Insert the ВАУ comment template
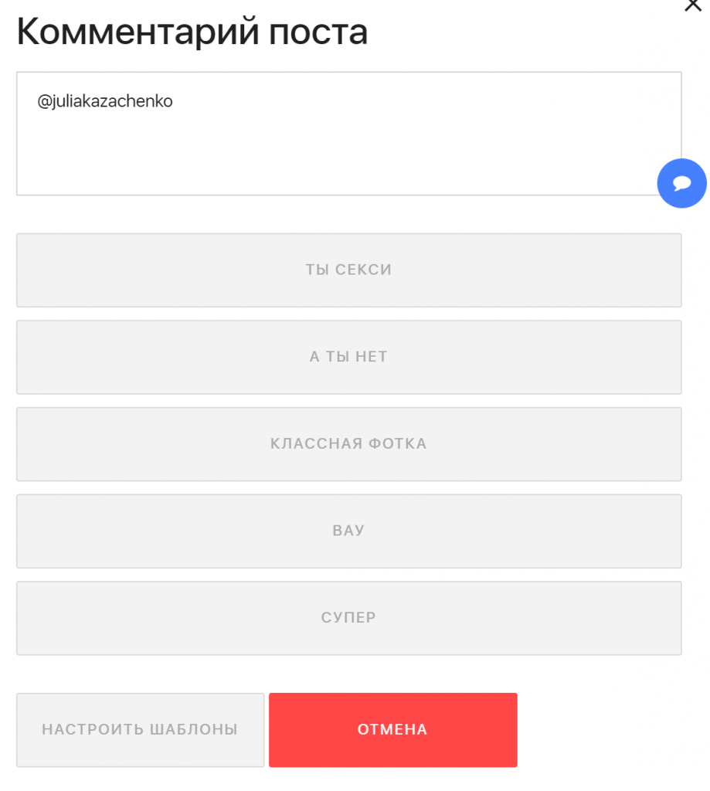 348,531
